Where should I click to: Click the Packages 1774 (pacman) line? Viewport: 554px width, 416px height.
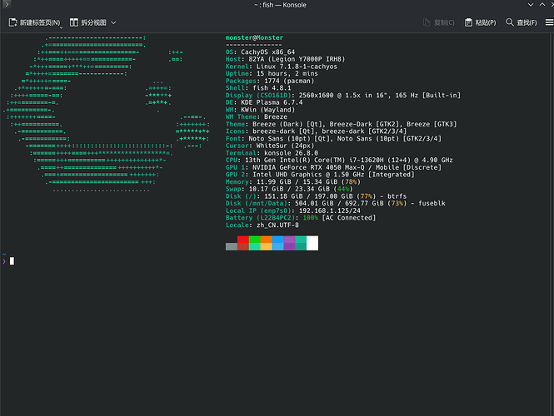270,82
